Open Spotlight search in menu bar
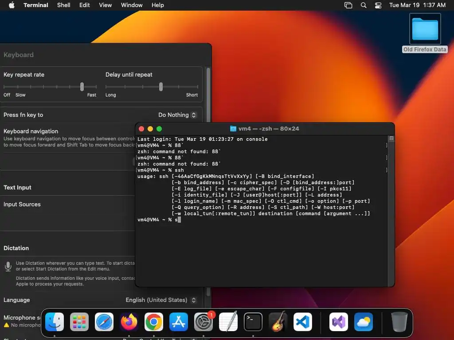454x340 pixels. pos(364,5)
